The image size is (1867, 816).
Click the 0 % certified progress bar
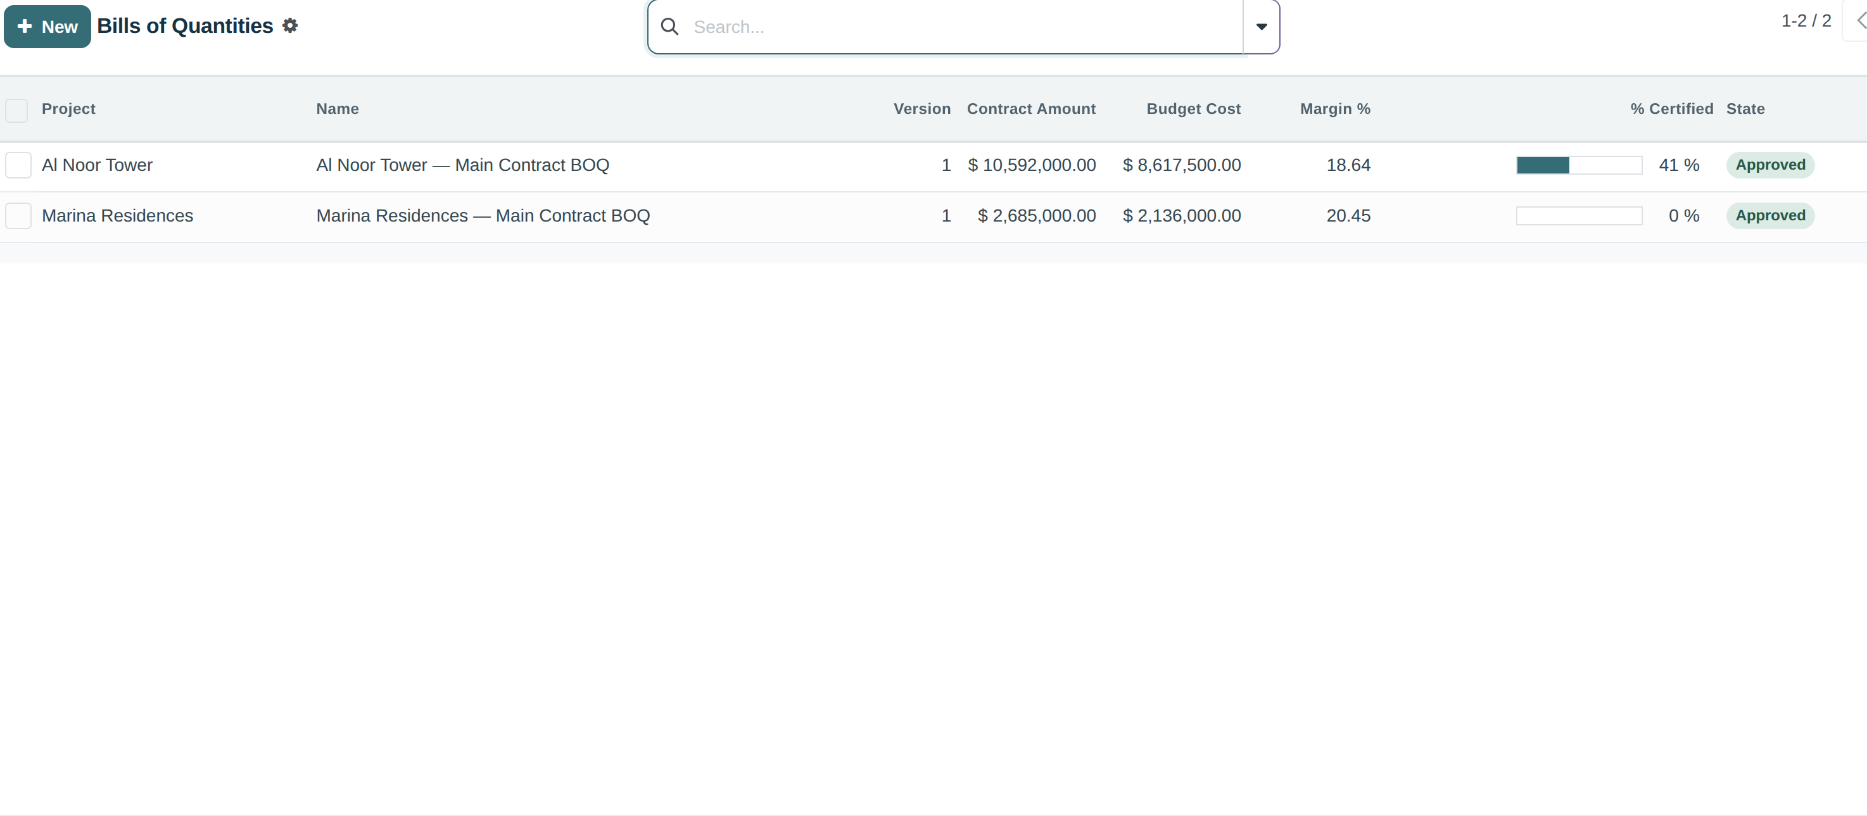coord(1579,216)
